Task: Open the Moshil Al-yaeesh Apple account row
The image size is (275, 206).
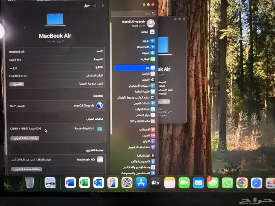Action: click(x=136, y=23)
